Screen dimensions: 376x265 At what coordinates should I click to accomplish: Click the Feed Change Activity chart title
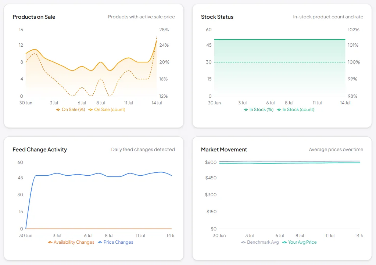tap(40, 150)
